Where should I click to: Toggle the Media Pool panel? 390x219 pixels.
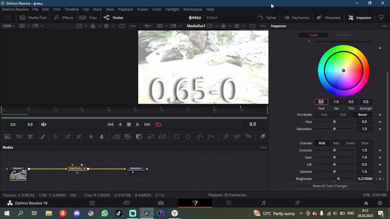pyautogui.click(x=33, y=18)
